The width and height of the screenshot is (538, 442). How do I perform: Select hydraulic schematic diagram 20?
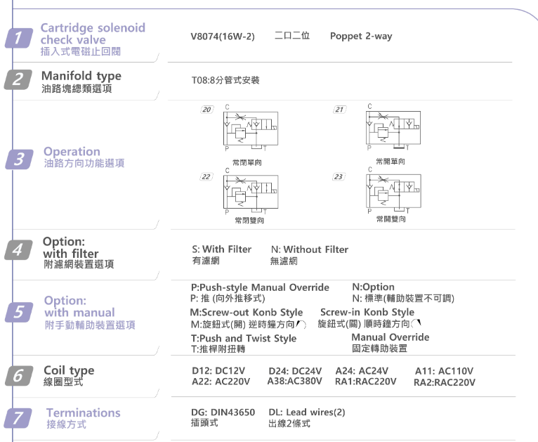click(251, 128)
